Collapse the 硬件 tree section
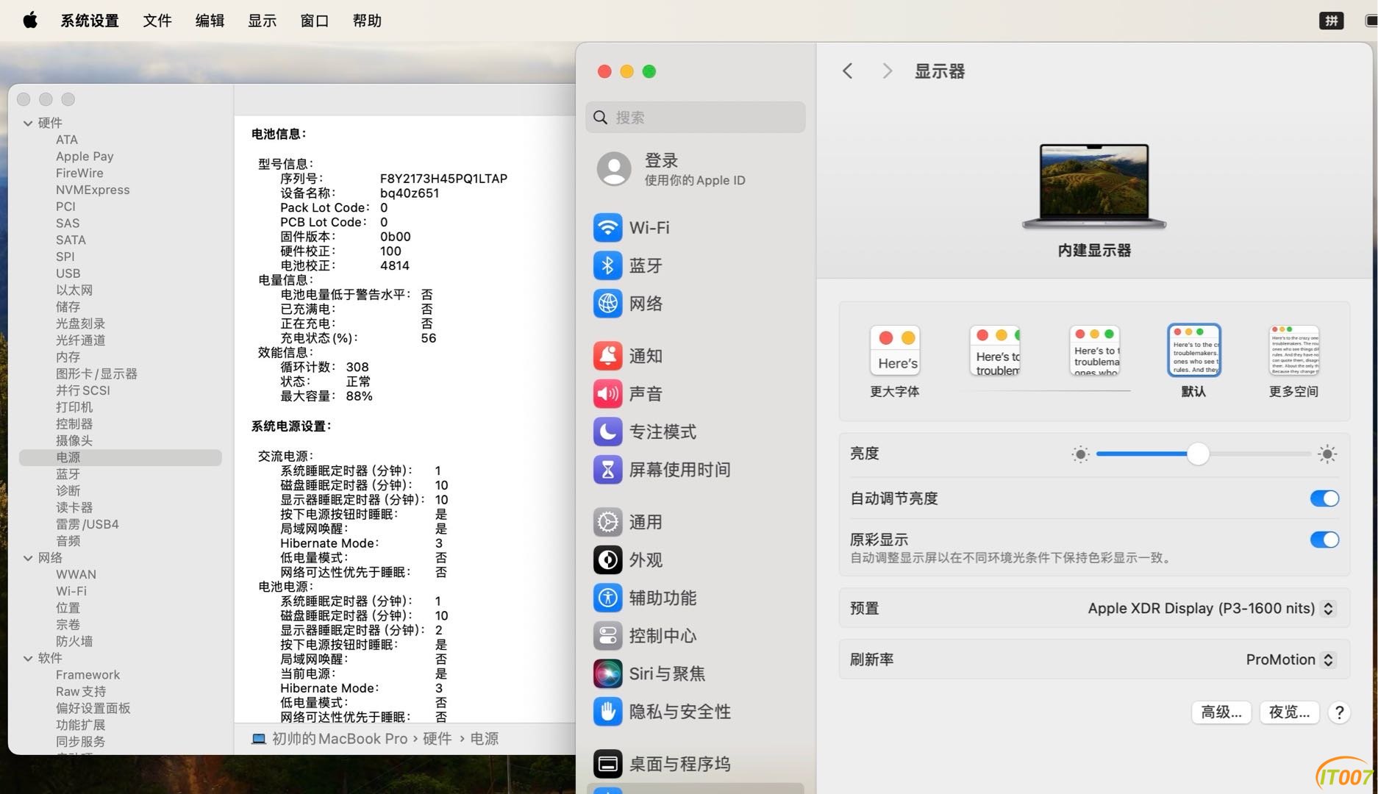This screenshot has height=794, width=1378. point(28,124)
